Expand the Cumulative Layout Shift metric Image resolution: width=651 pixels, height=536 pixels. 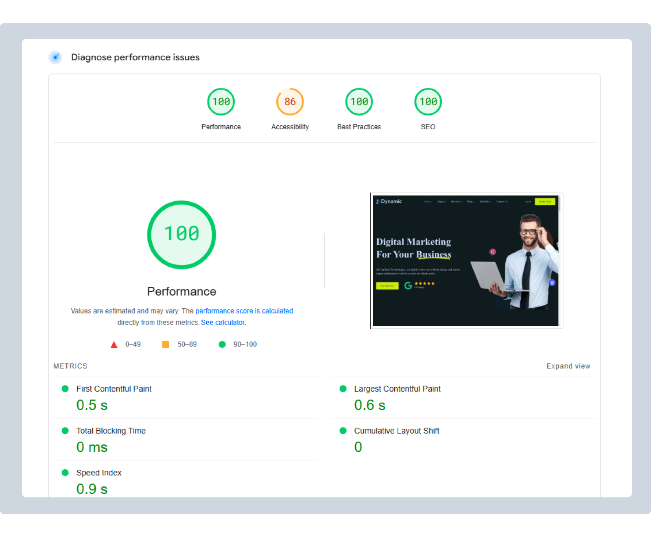pyautogui.click(x=396, y=431)
